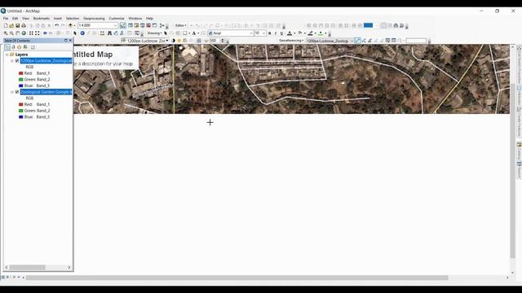Image resolution: width=522 pixels, height=293 pixels.
Task: Open the Windows menu
Action: click(x=135, y=18)
